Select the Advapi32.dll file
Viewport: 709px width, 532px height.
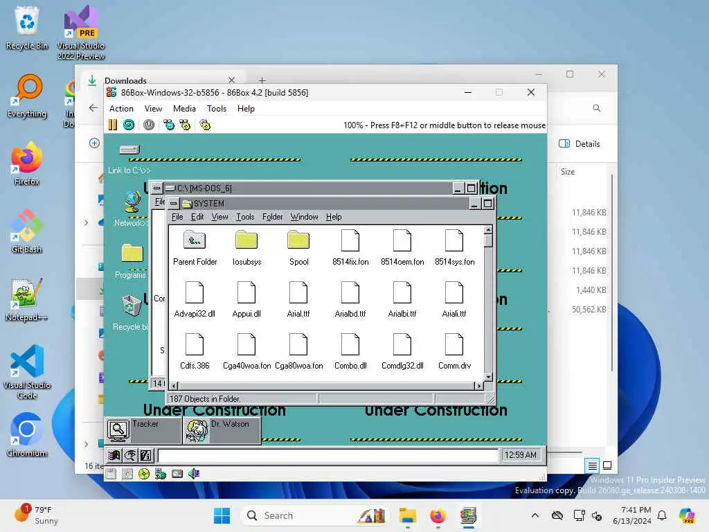coord(195,299)
